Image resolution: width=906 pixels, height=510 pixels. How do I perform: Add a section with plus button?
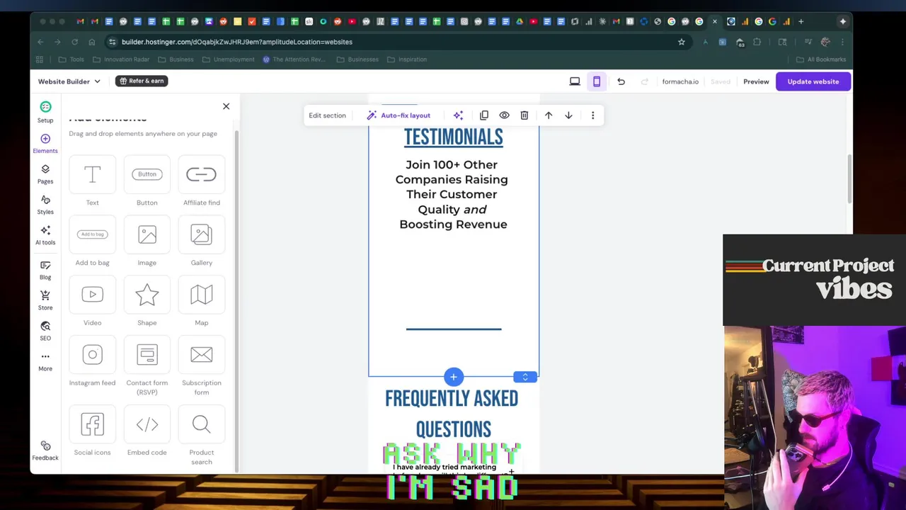454,377
